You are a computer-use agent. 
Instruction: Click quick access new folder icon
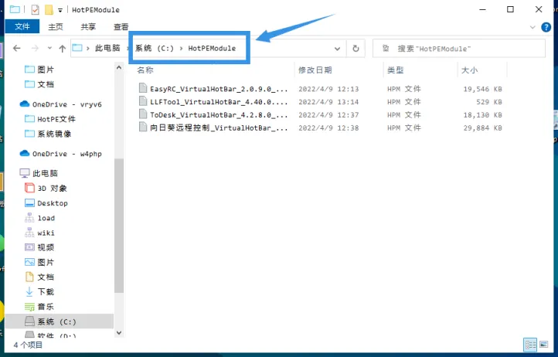[x=49, y=9]
